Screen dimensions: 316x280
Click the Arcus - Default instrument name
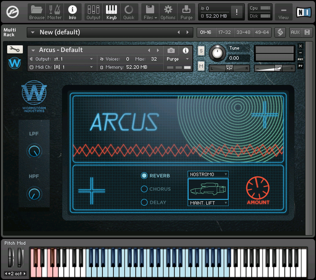point(61,50)
